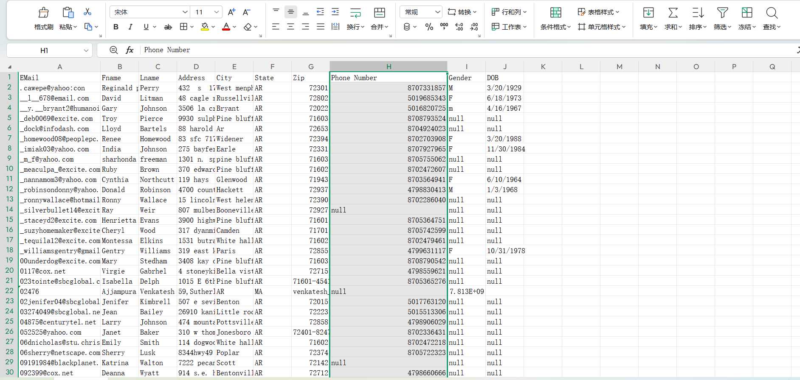Apply justify alignment
This screenshot has height=380, width=800.
(321, 27)
